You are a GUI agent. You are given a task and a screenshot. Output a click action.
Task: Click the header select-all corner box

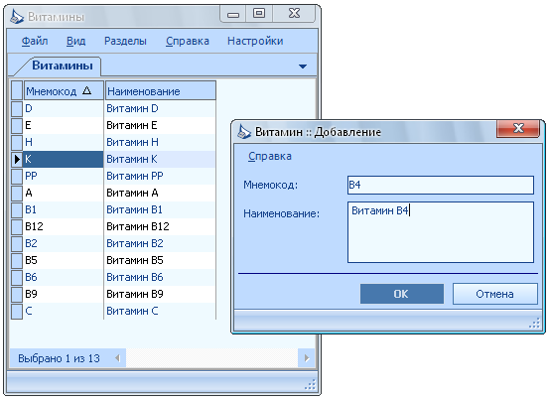pyautogui.click(x=17, y=90)
